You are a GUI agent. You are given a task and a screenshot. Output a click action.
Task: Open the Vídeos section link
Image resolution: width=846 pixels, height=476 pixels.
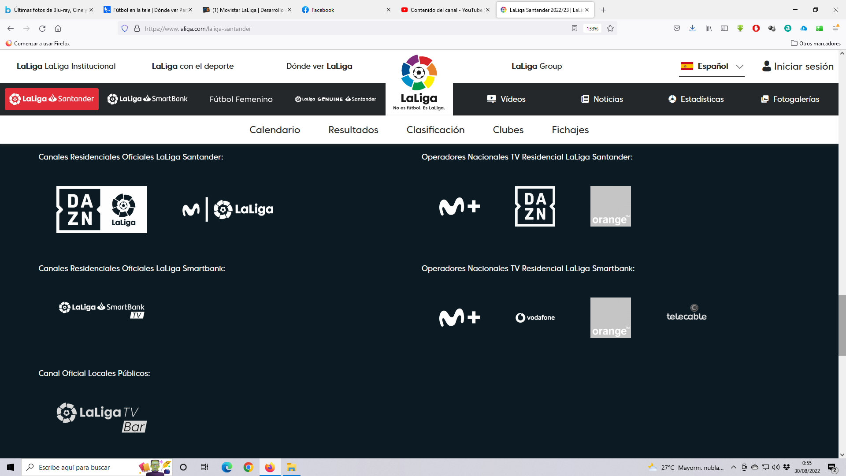click(506, 99)
